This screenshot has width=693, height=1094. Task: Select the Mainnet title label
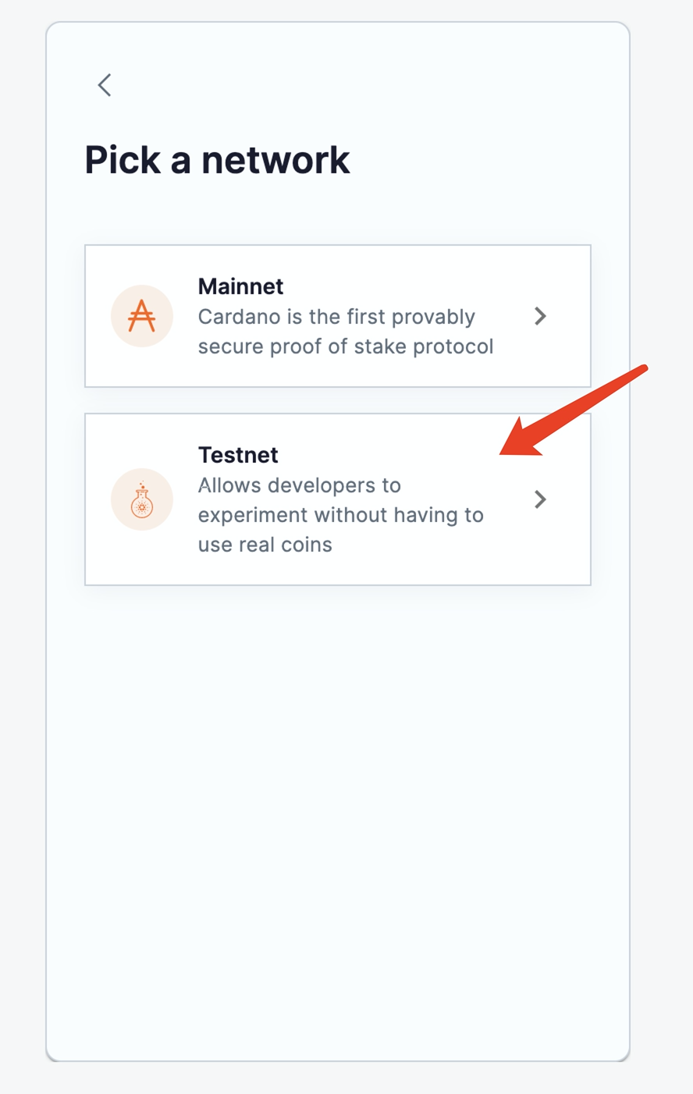pos(240,286)
